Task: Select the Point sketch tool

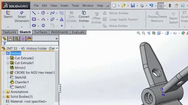Action: [x=62, y=26]
